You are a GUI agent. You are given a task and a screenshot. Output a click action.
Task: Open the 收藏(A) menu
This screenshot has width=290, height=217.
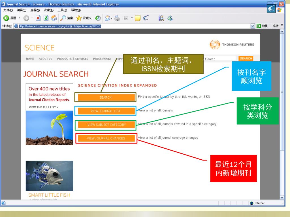(49, 10)
